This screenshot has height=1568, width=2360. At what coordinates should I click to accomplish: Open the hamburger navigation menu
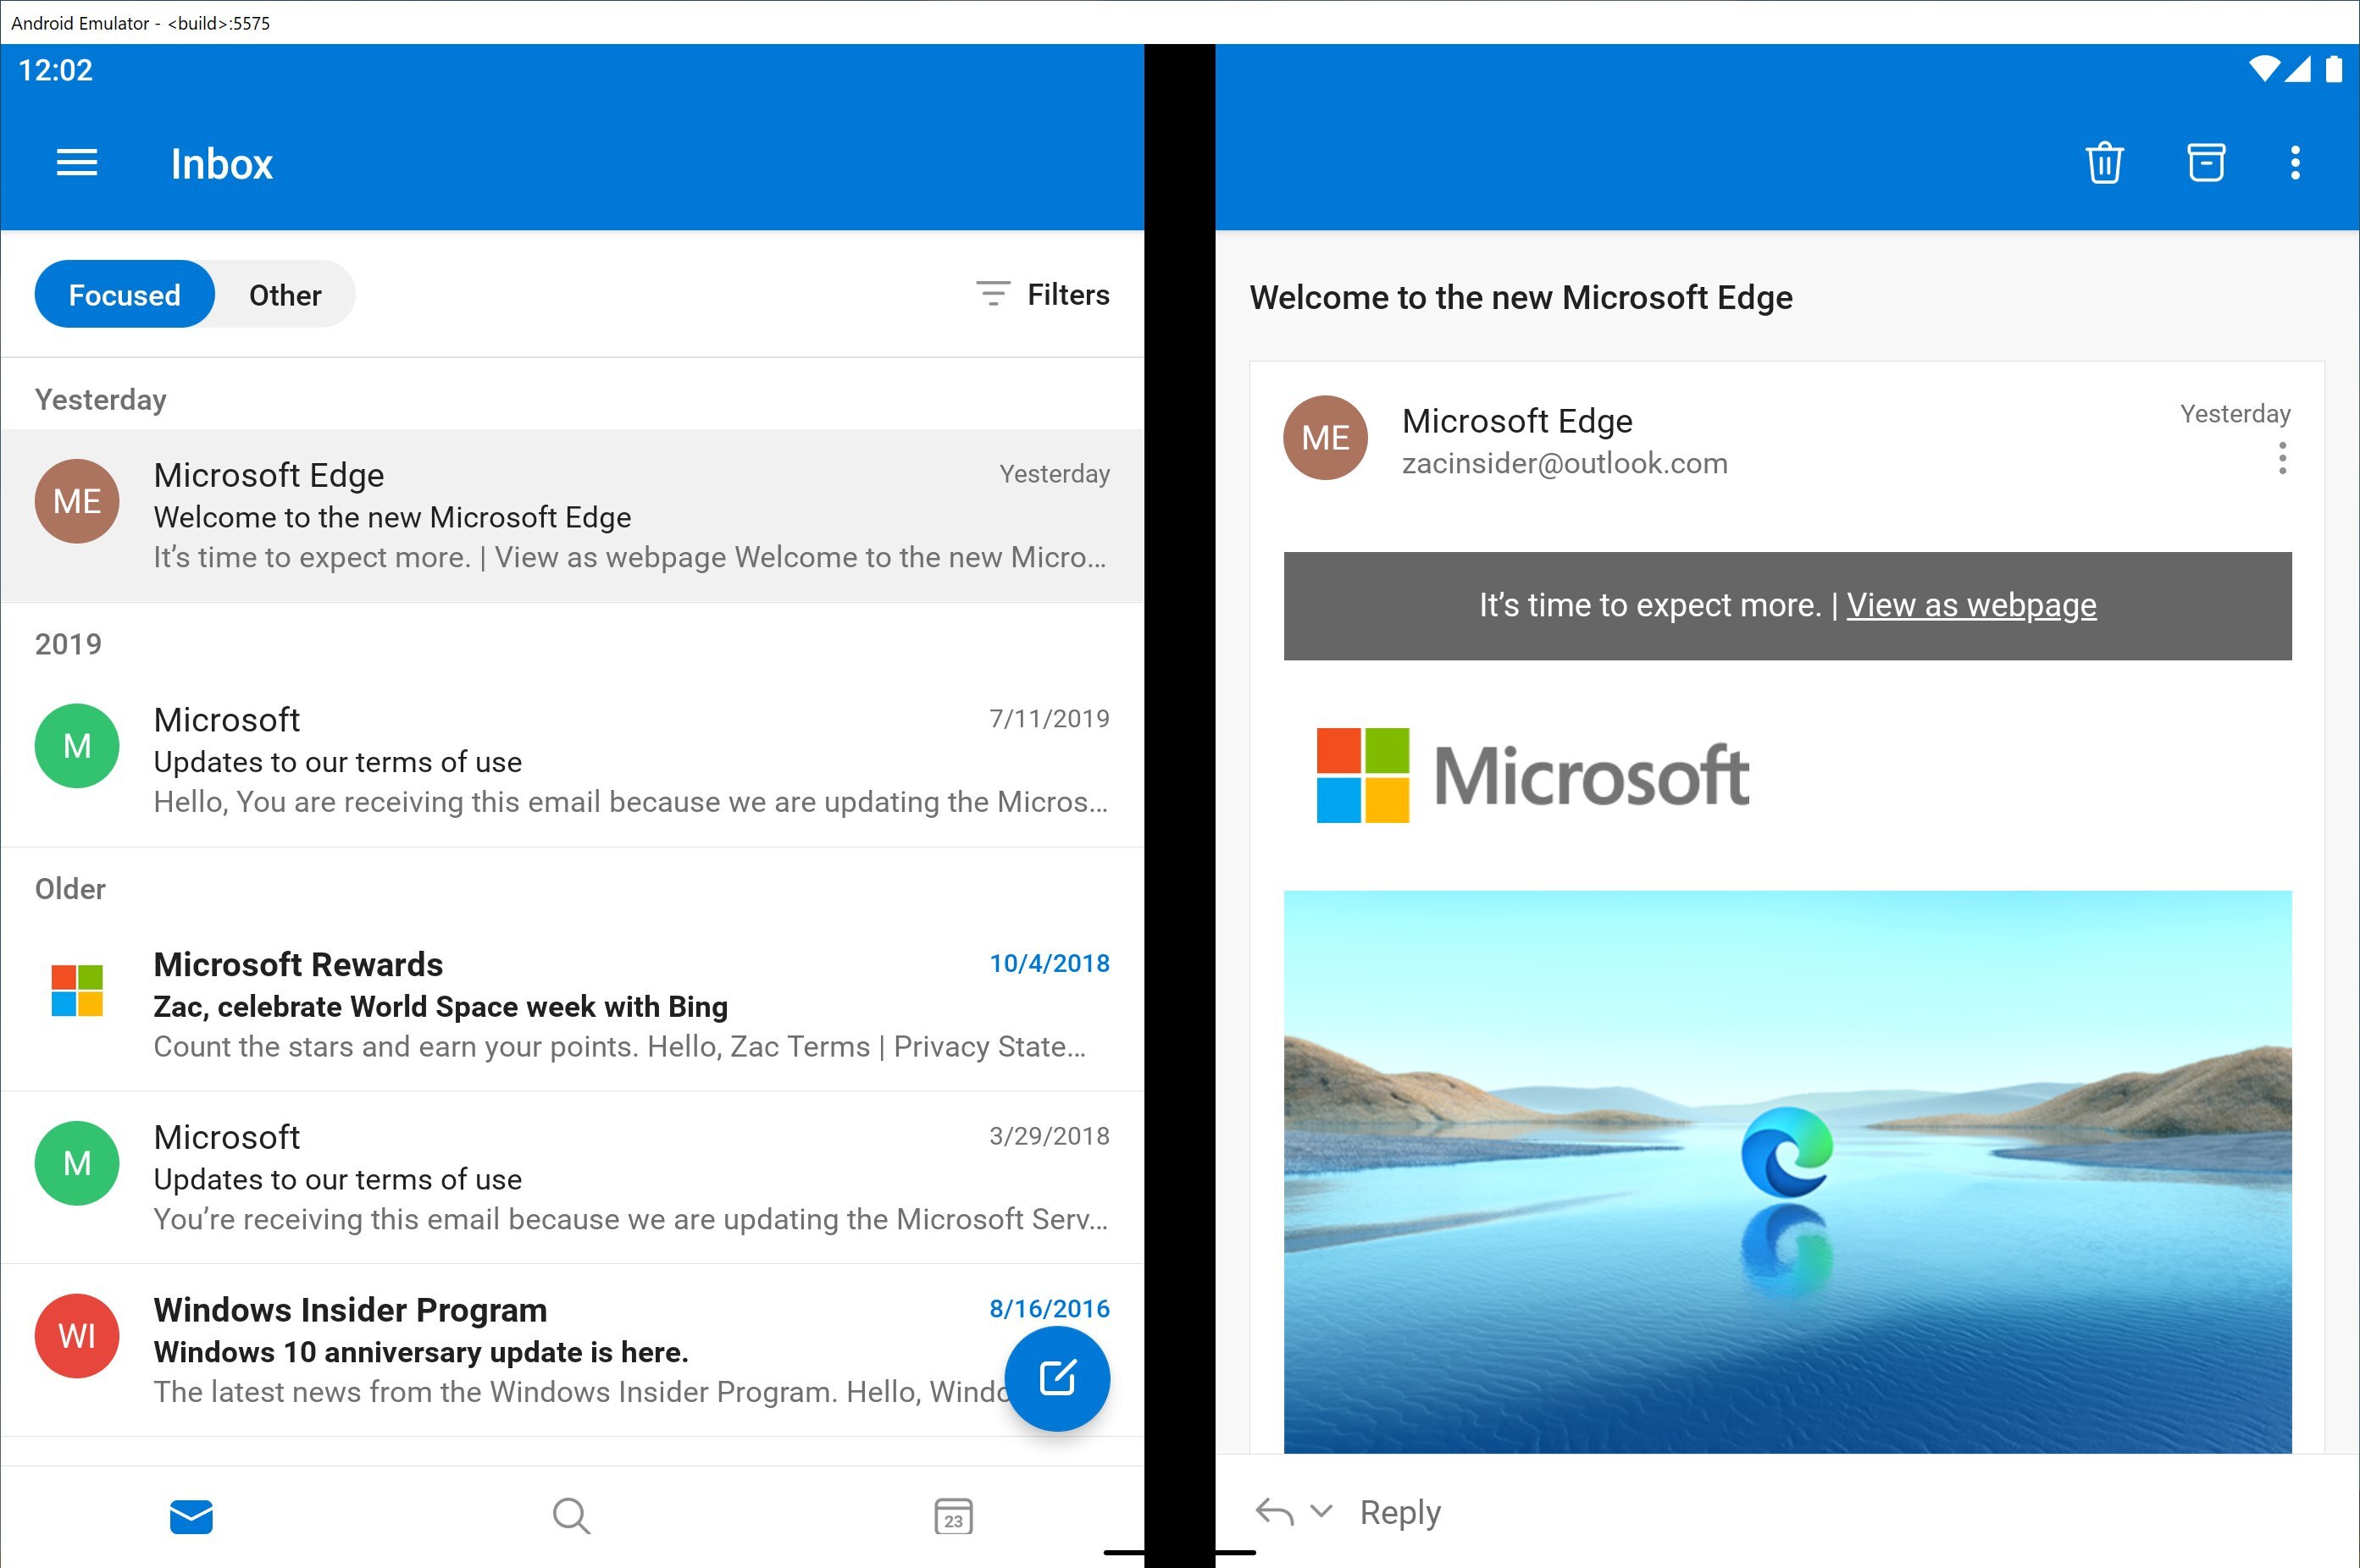click(x=77, y=163)
